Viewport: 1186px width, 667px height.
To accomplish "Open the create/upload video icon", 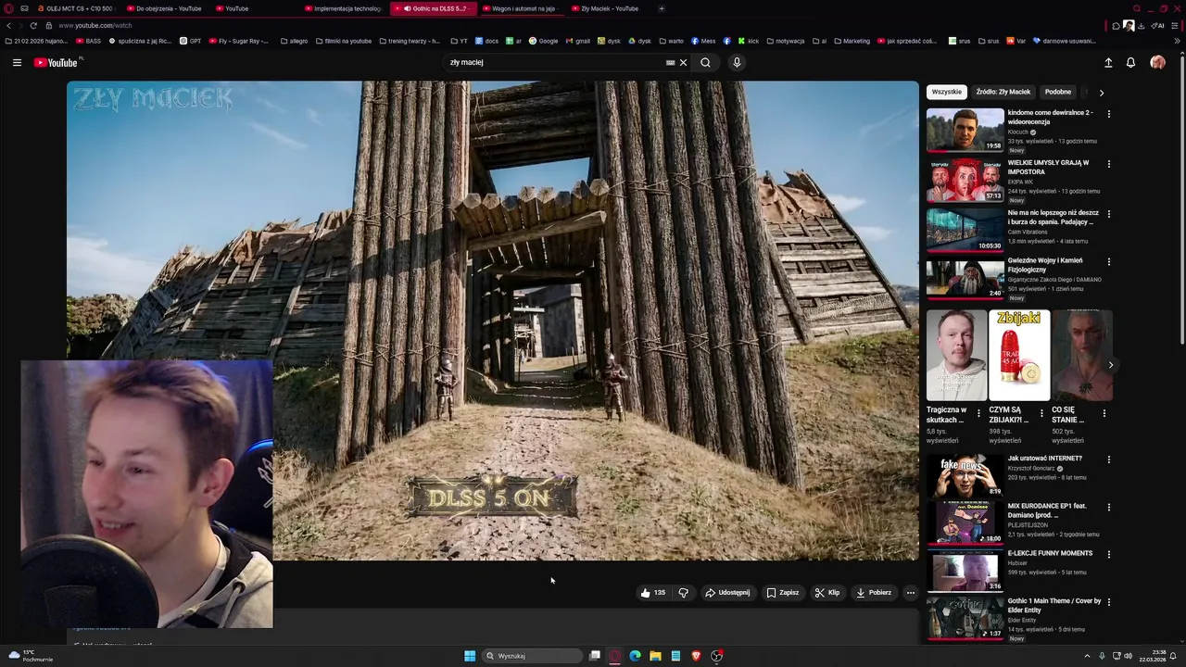I will (1108, 63).
